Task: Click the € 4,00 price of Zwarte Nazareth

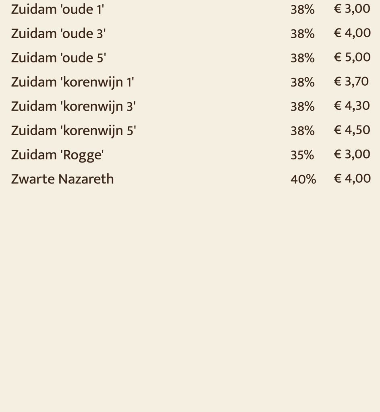Action: 352,178
